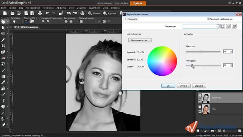Select the Pick arrow tool

tap(3, 28)
